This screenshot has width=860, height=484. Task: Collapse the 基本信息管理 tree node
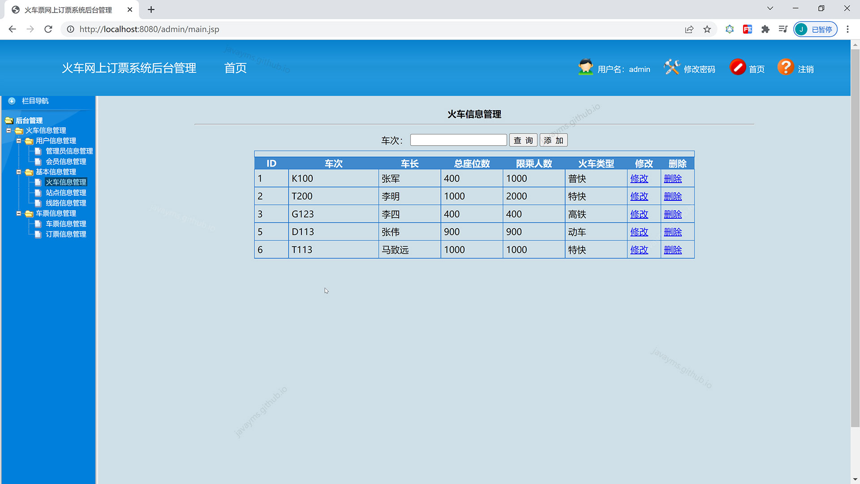click(19, 172)
